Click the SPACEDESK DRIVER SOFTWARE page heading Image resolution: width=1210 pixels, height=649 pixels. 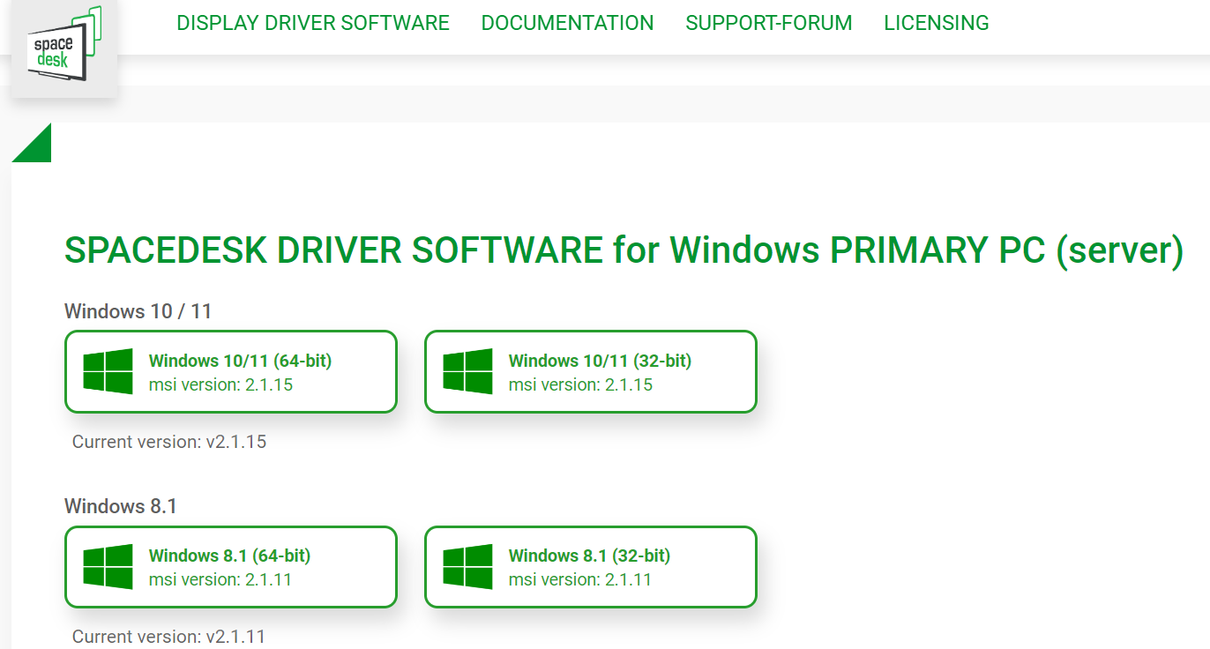pyautogui.click(x=624, y=250)
